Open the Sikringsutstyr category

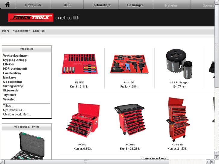pyautogui.click(x=13, y=86)
